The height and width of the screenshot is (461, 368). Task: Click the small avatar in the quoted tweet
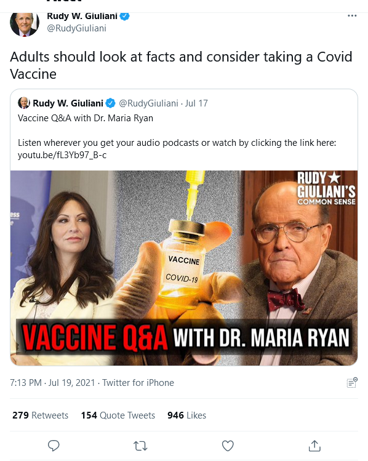24,103
